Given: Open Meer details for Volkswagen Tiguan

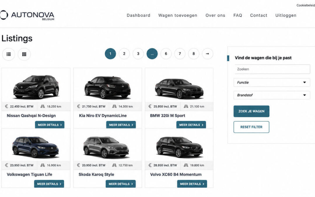Looking at the screenshot, I should click(49, 184).
